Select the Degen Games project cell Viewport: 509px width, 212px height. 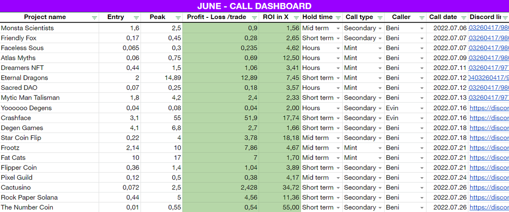pos(49,128)
